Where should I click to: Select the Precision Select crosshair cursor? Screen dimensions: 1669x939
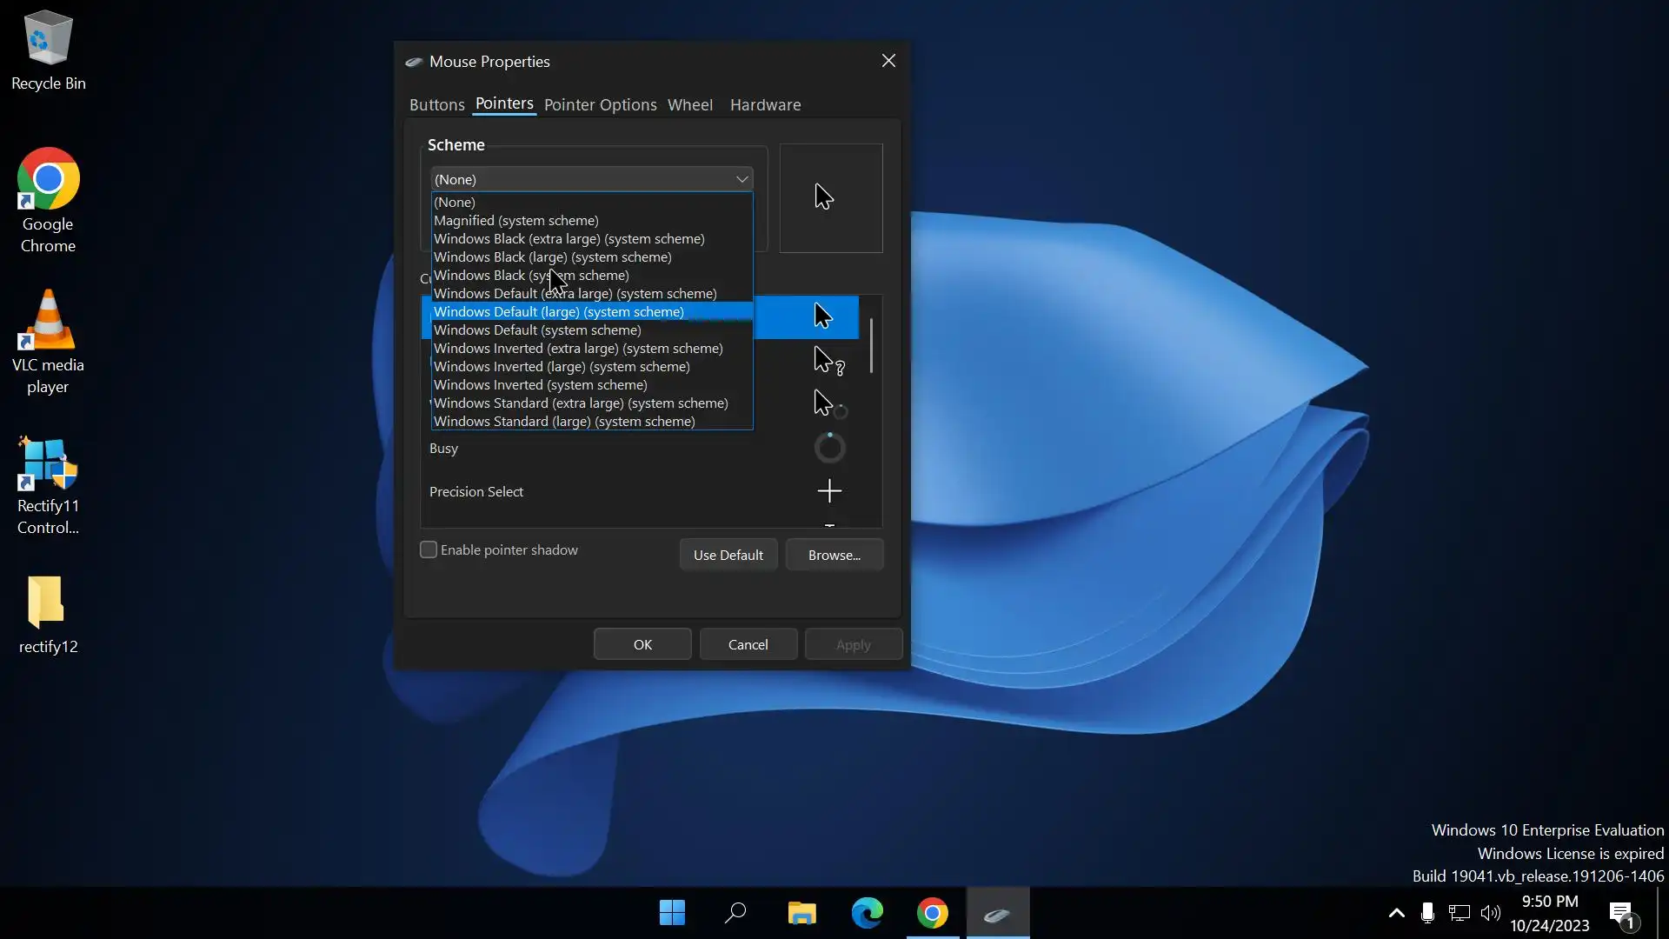829,491
